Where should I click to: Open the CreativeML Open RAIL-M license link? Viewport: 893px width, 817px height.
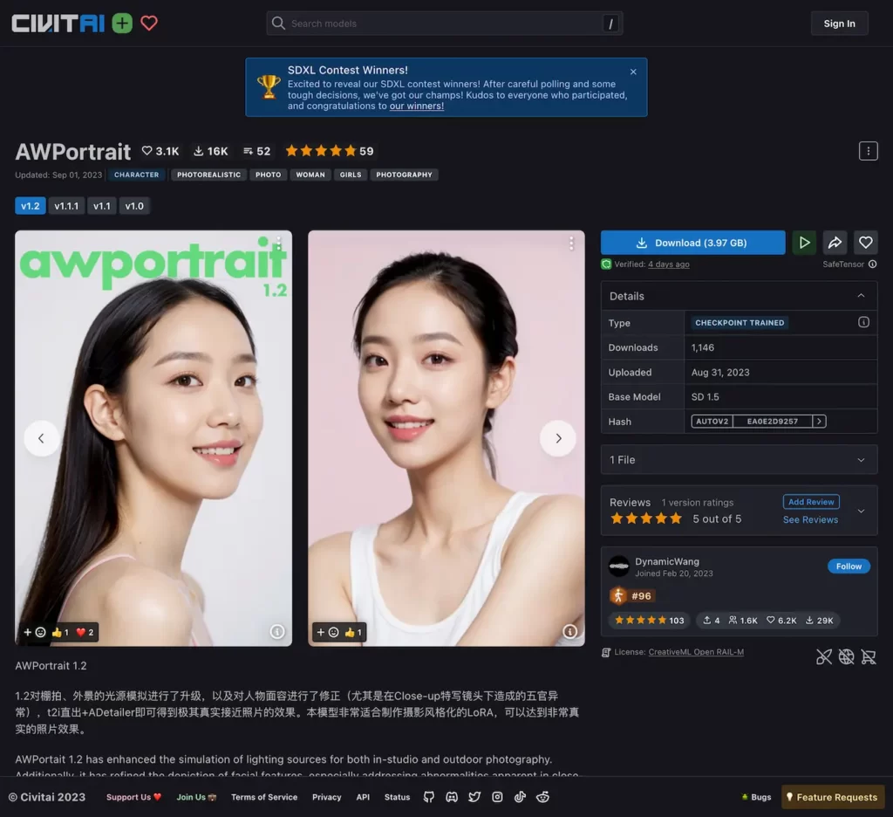(695, 651)
